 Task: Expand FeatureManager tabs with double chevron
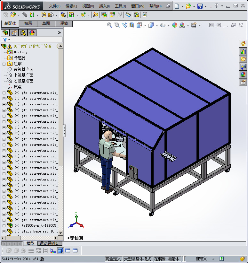(x=60, y=32)
